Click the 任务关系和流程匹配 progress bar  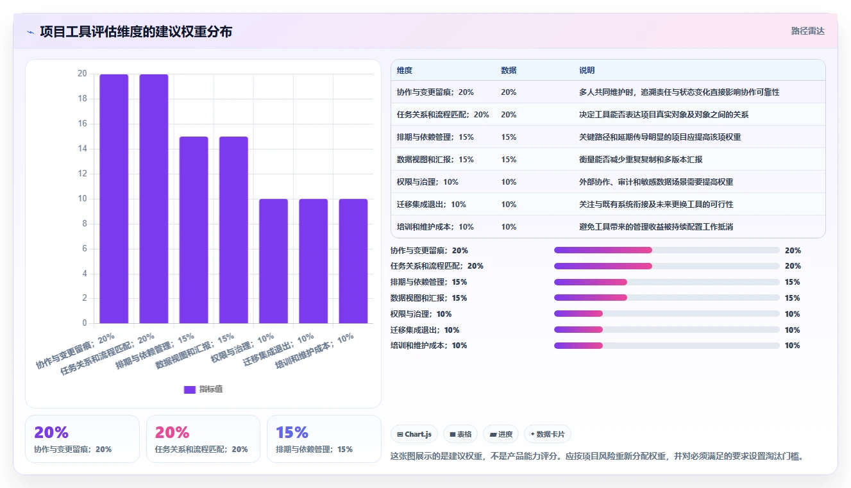pyautogui.click(x=667, y=265)
